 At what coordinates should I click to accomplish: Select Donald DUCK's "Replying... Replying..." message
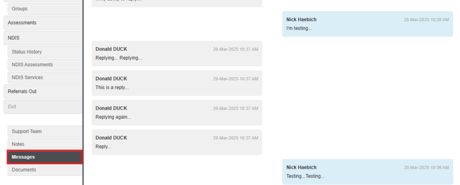point(177,54)
